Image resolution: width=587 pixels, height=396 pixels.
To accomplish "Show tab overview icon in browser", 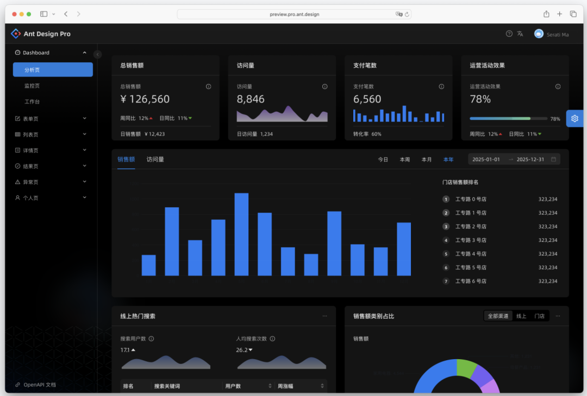I will coord(573,14).
